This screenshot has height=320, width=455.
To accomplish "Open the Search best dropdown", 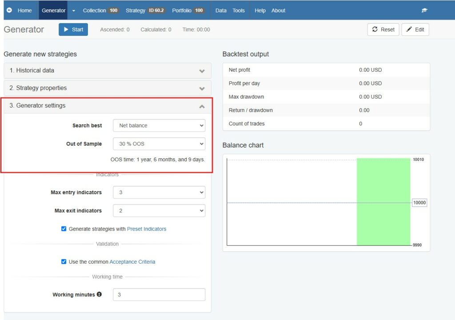I will click(159, 125).
